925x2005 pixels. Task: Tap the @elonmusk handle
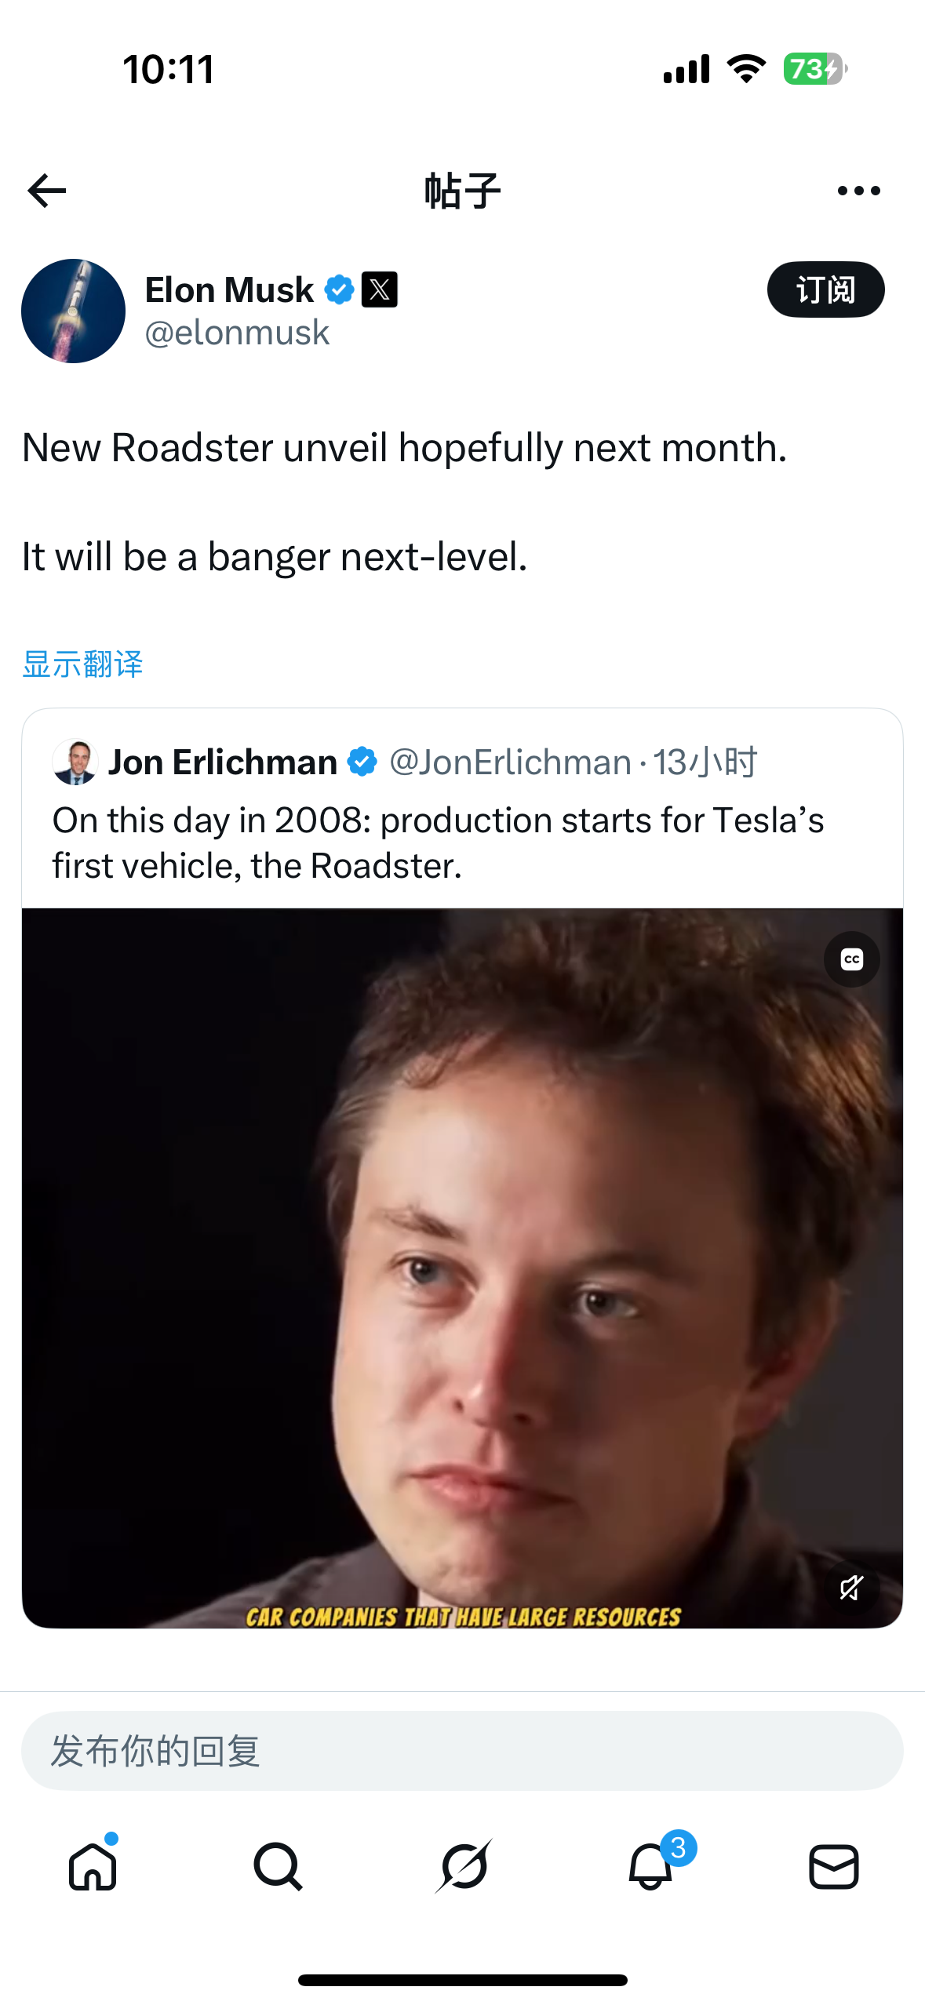[237, 333]
